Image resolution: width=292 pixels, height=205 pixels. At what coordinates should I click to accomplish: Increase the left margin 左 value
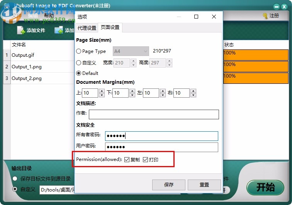[x=163, y=91]
